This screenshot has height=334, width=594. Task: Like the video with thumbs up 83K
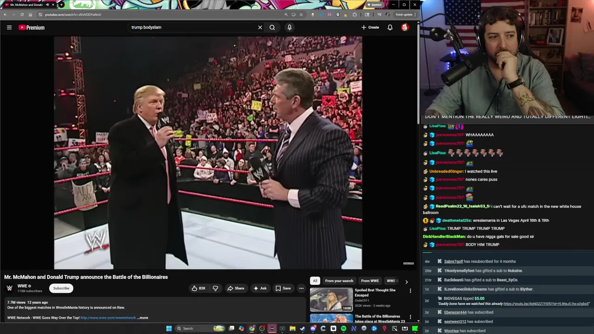pyautogui.click(x=199, y=288)
